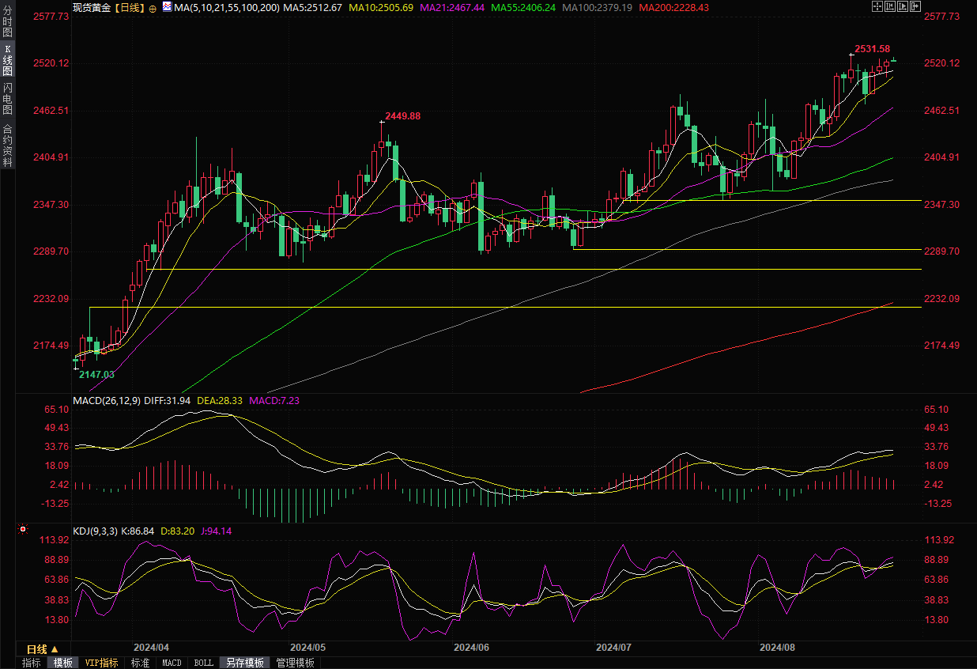Open the 合约资料 side tab
Image resolution: width=977 pixels, height=669 pixels.
[8, 145]
